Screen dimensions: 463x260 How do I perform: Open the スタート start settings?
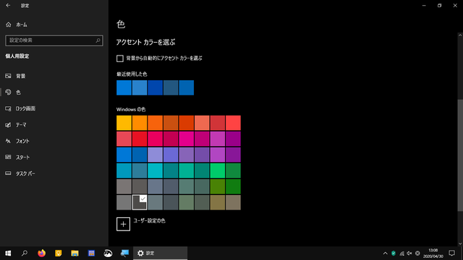(x=54, y=157)
